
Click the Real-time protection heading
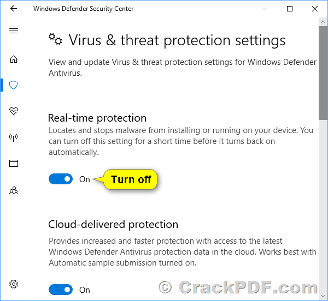[x=97, y=118]
